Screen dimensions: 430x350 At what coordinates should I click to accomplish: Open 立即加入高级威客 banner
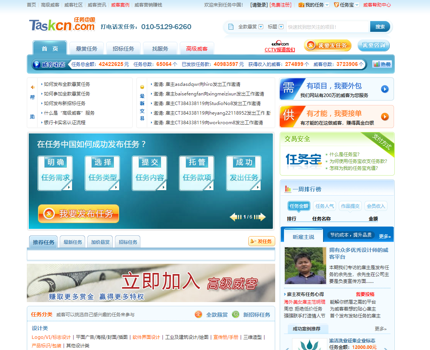pyautogui.click(x=151, y=283)
